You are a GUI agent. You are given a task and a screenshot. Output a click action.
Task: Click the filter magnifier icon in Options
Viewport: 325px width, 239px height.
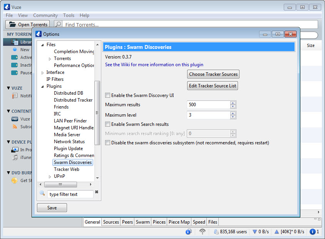(42, 194)
